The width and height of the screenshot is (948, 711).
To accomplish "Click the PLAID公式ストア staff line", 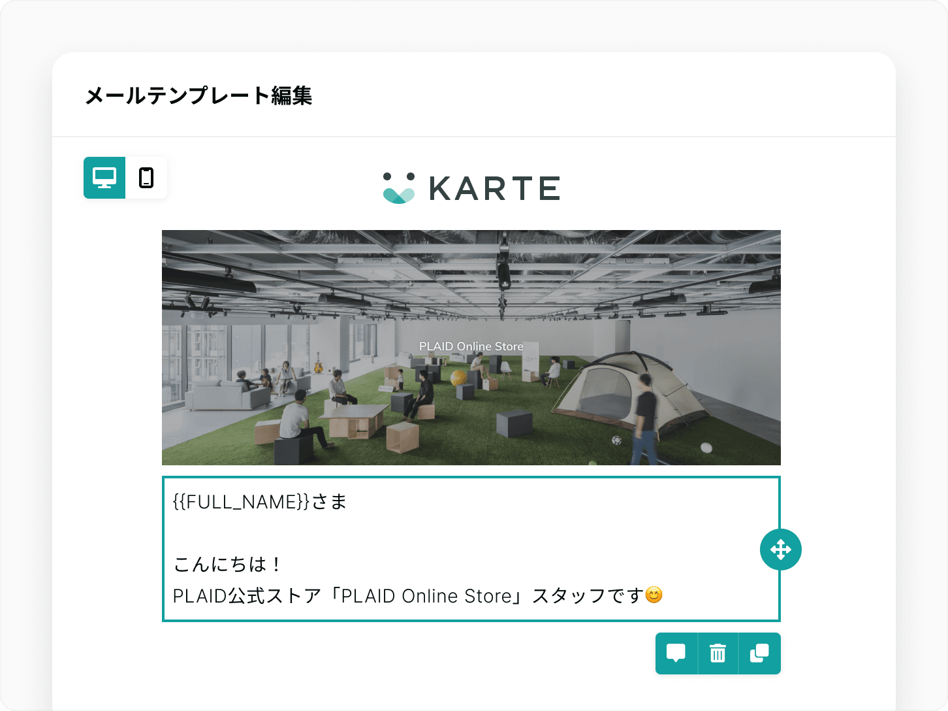I will pyautogui.click(x=418, y=596).
